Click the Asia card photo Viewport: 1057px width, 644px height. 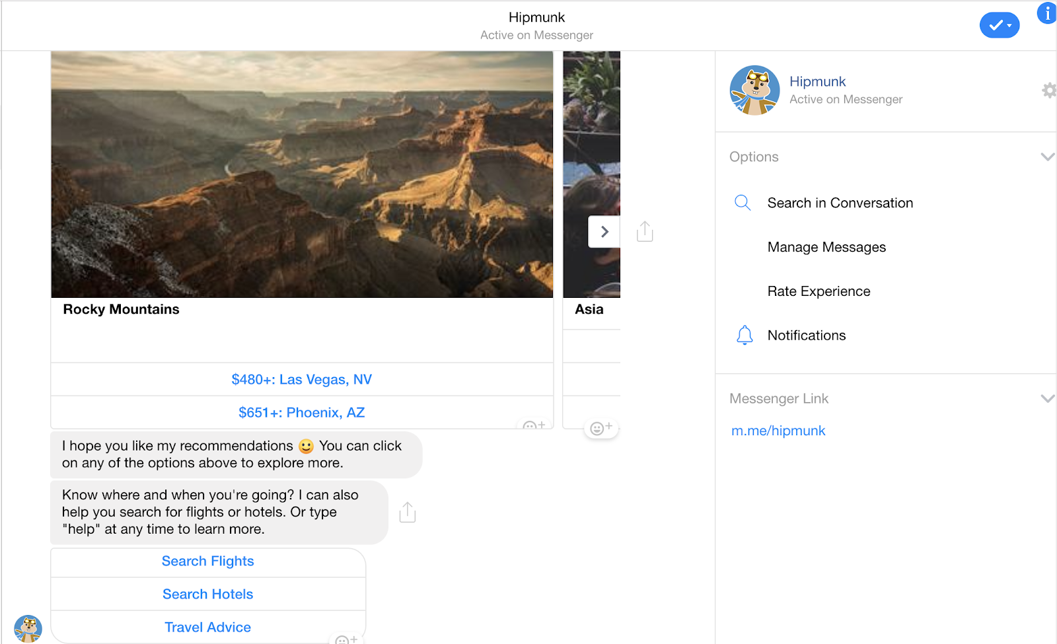click(x=591, y=174)
